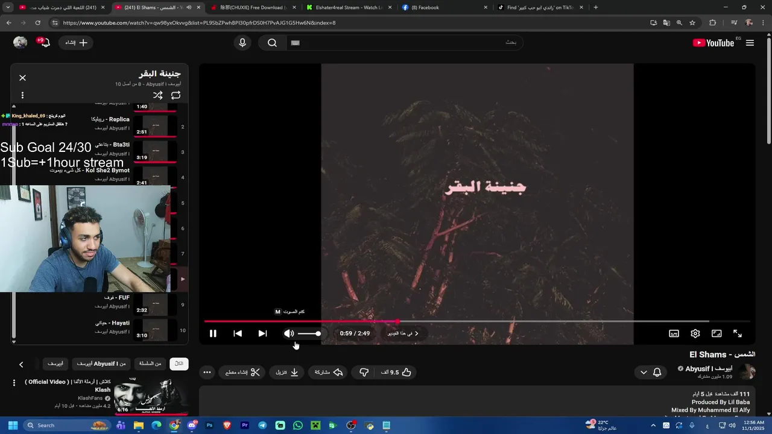Open more actions (three dots) under the video
The image size is (772, 434).
(x=207, y=373)
